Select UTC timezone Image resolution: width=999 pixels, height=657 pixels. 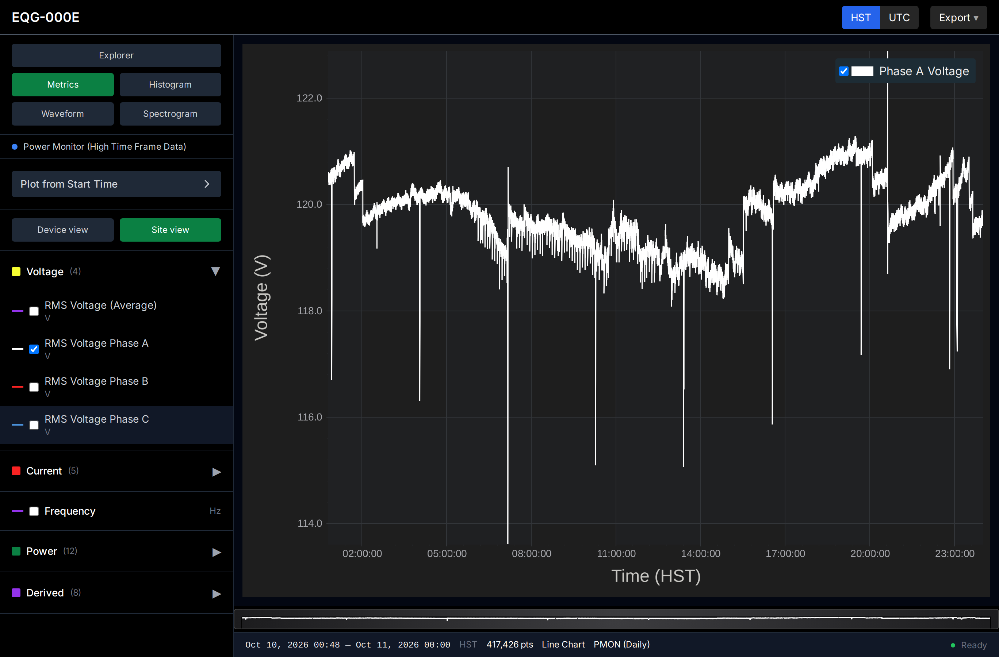click(899, 18)
